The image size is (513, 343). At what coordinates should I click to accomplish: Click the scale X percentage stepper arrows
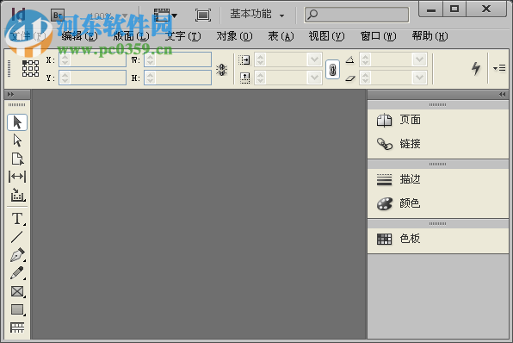point(261,59)
